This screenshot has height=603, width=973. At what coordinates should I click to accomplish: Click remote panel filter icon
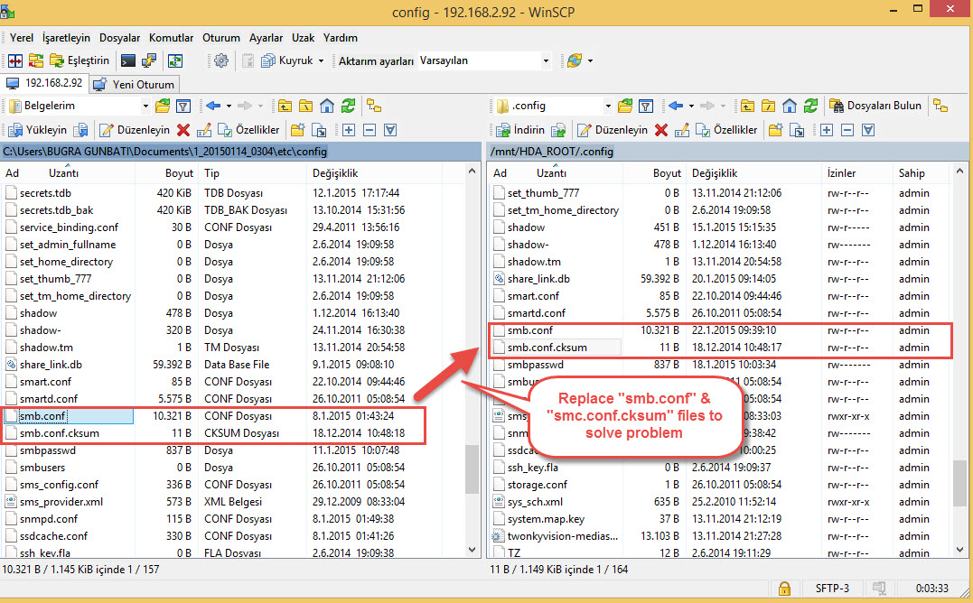(646, 106)
